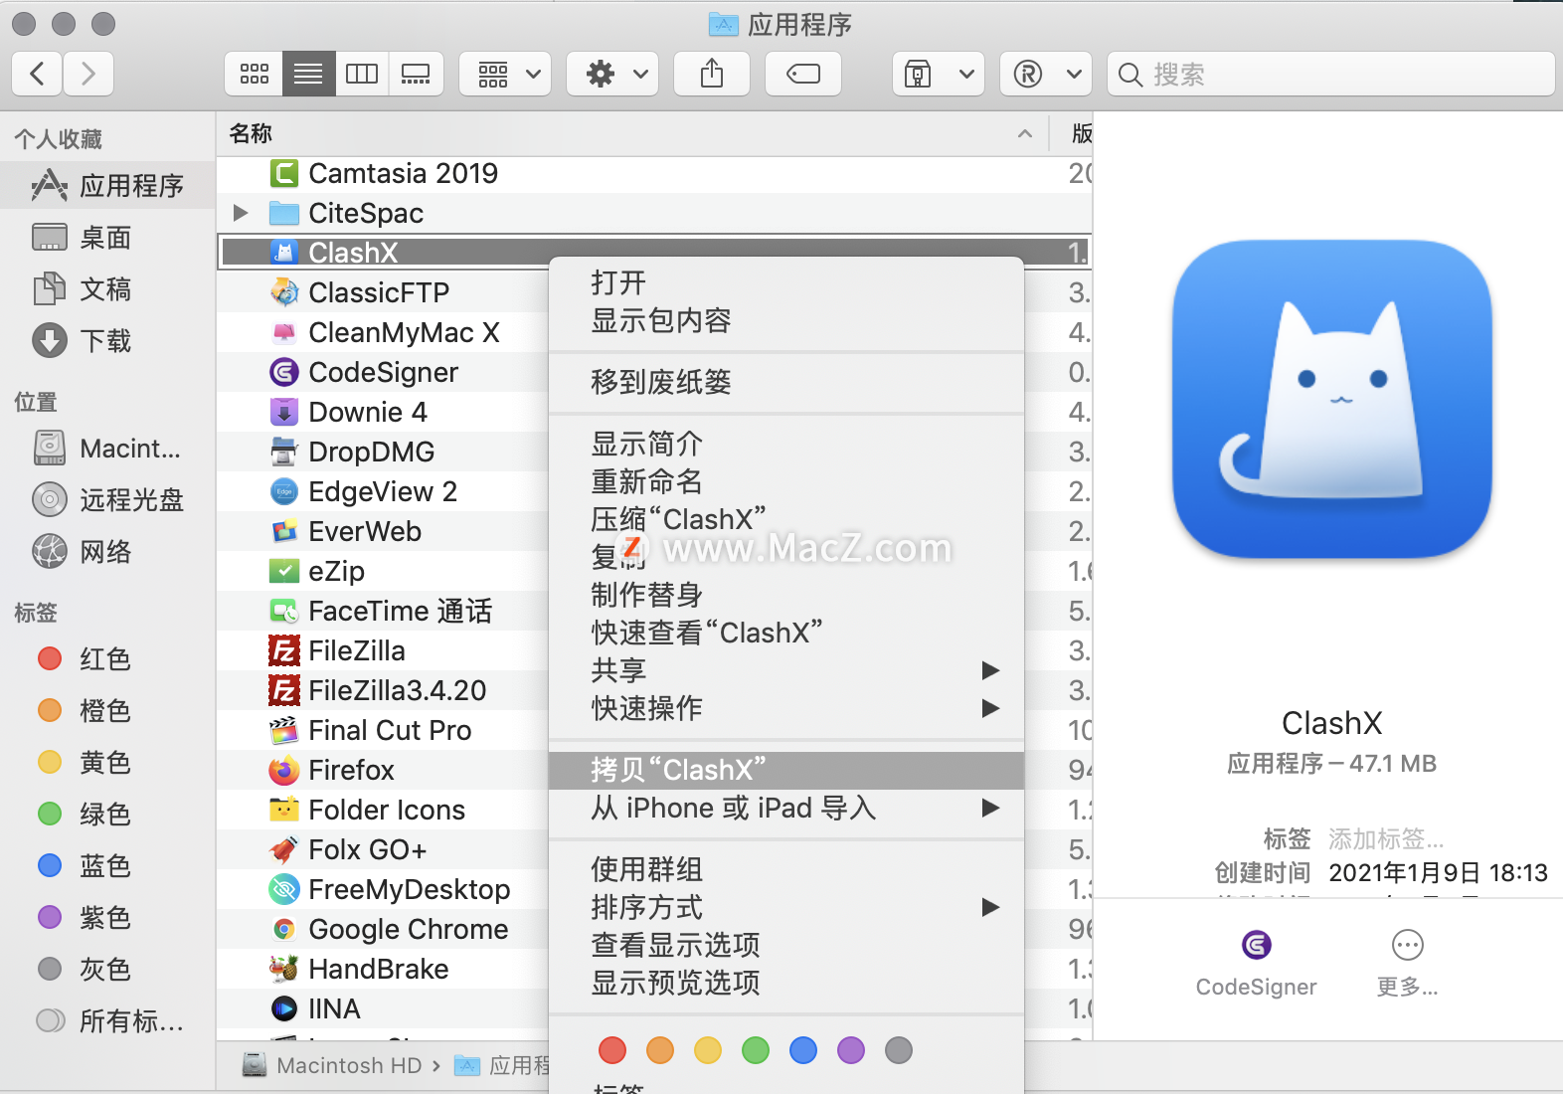Click the 更多... button in preview pane

click(1407, 963)
